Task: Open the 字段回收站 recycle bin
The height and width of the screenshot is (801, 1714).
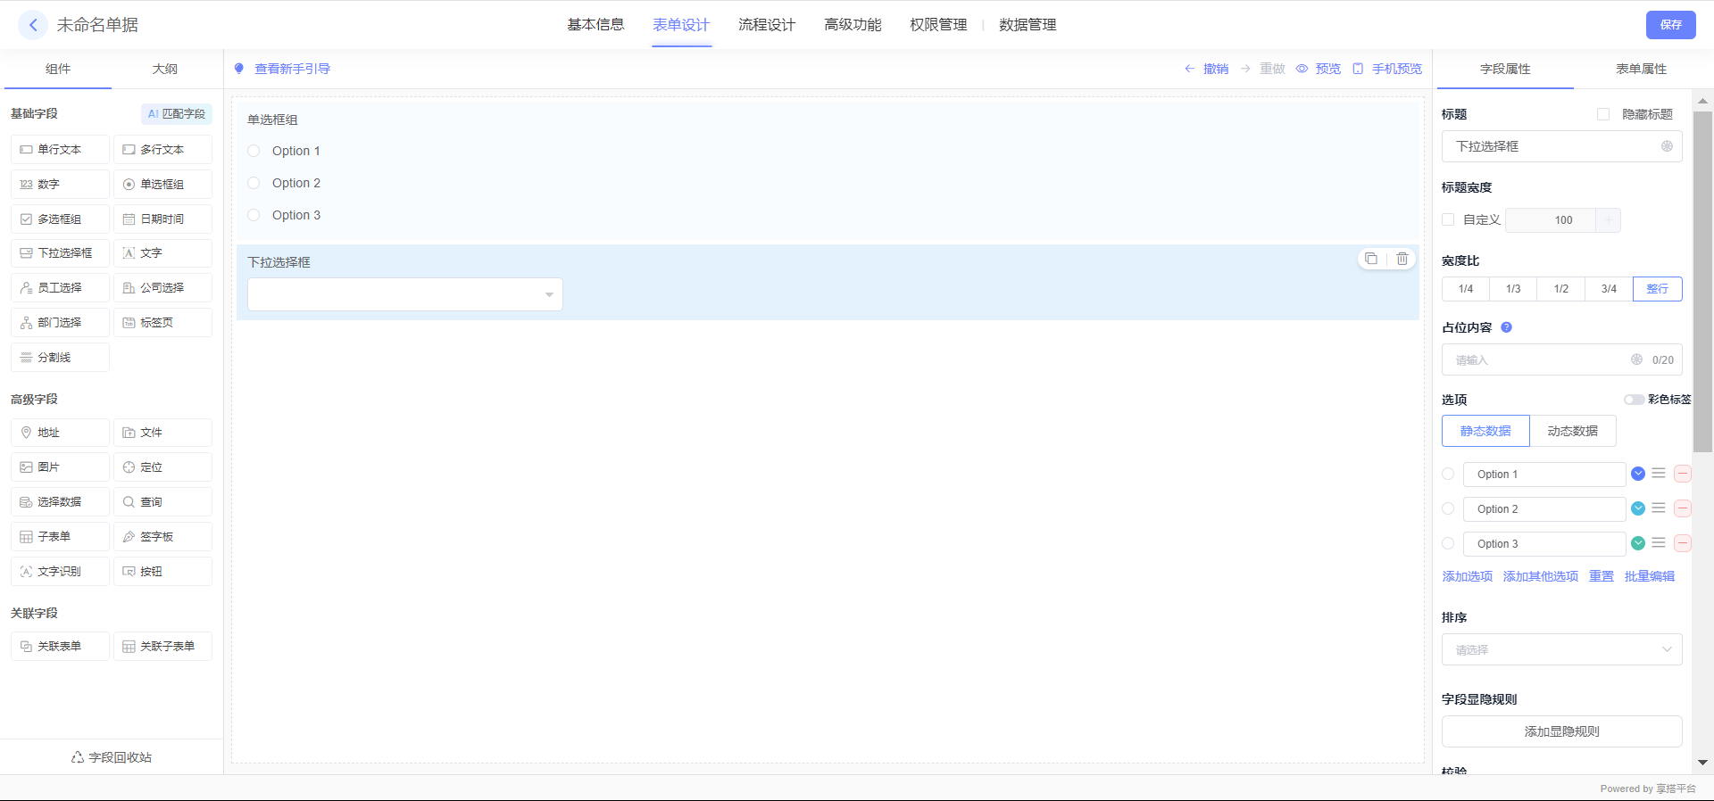Action: [x=112, y=757]
